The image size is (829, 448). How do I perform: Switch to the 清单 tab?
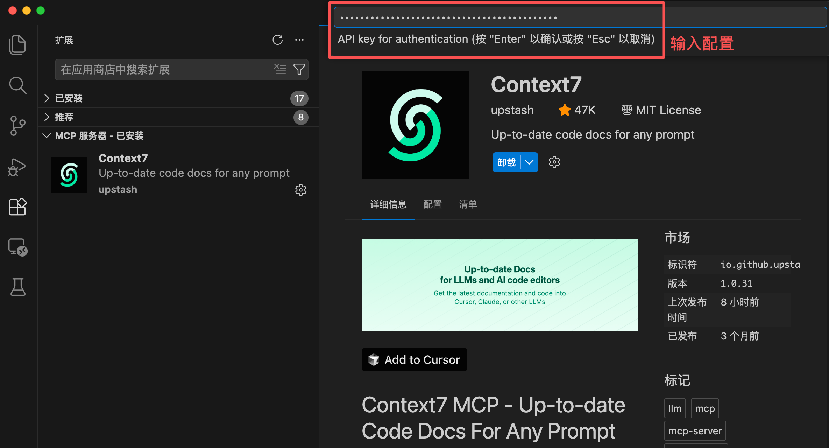[x=468, y=204]
